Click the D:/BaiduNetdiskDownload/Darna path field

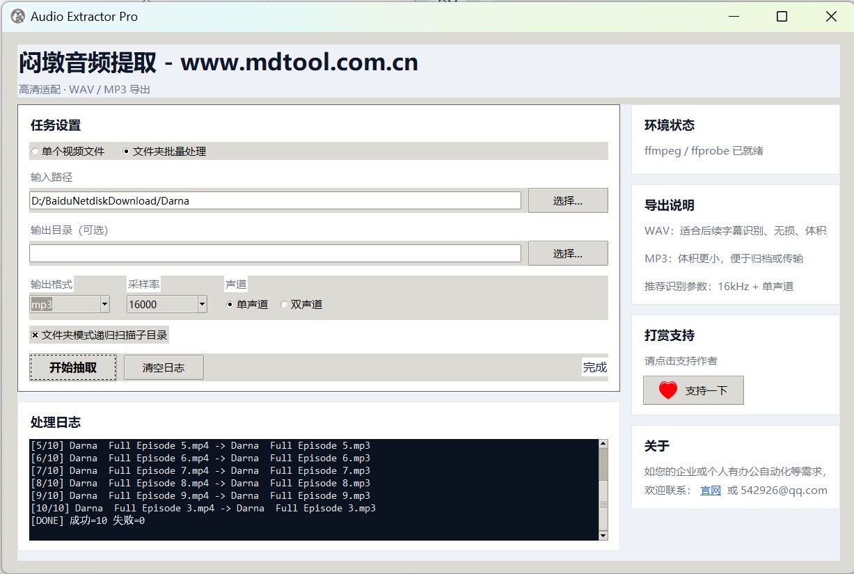(x=275, y=200)
